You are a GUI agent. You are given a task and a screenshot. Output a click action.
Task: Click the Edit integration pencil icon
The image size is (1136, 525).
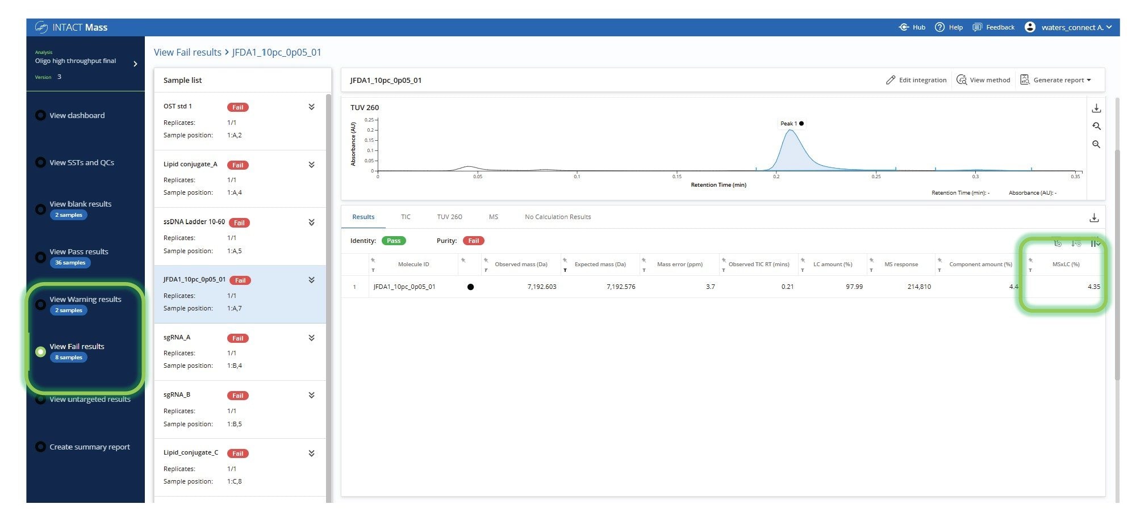click(x=890, y=80)
